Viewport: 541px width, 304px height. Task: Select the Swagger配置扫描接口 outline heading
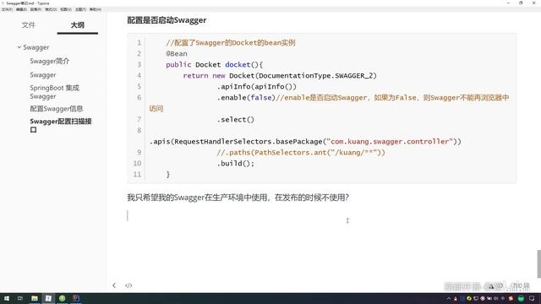coord(60,125)
